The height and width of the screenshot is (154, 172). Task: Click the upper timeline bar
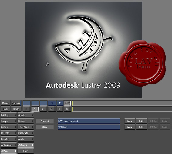tap(122, 103)
